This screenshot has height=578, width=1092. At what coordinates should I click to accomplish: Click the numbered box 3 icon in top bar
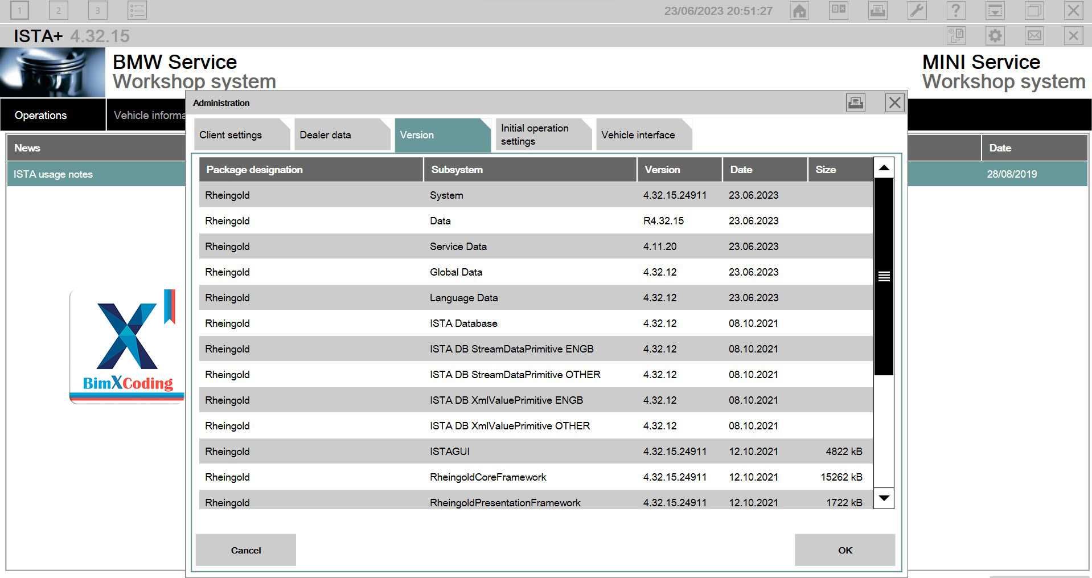[x=98, y=10]
